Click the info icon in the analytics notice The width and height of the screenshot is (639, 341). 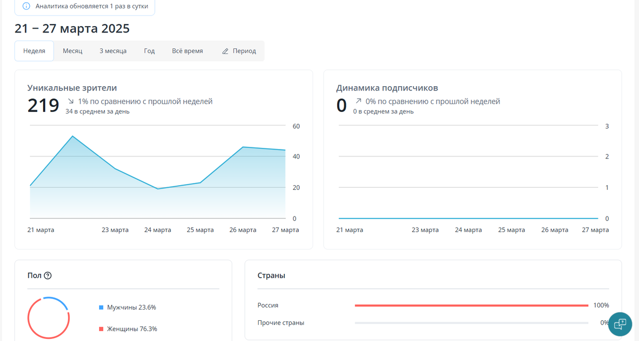point(27,7)
